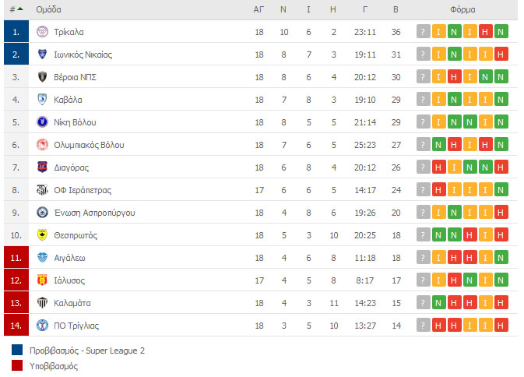
Task: Click Τρίκαλα's grey upcoming match form box
Action: [424, 32]
